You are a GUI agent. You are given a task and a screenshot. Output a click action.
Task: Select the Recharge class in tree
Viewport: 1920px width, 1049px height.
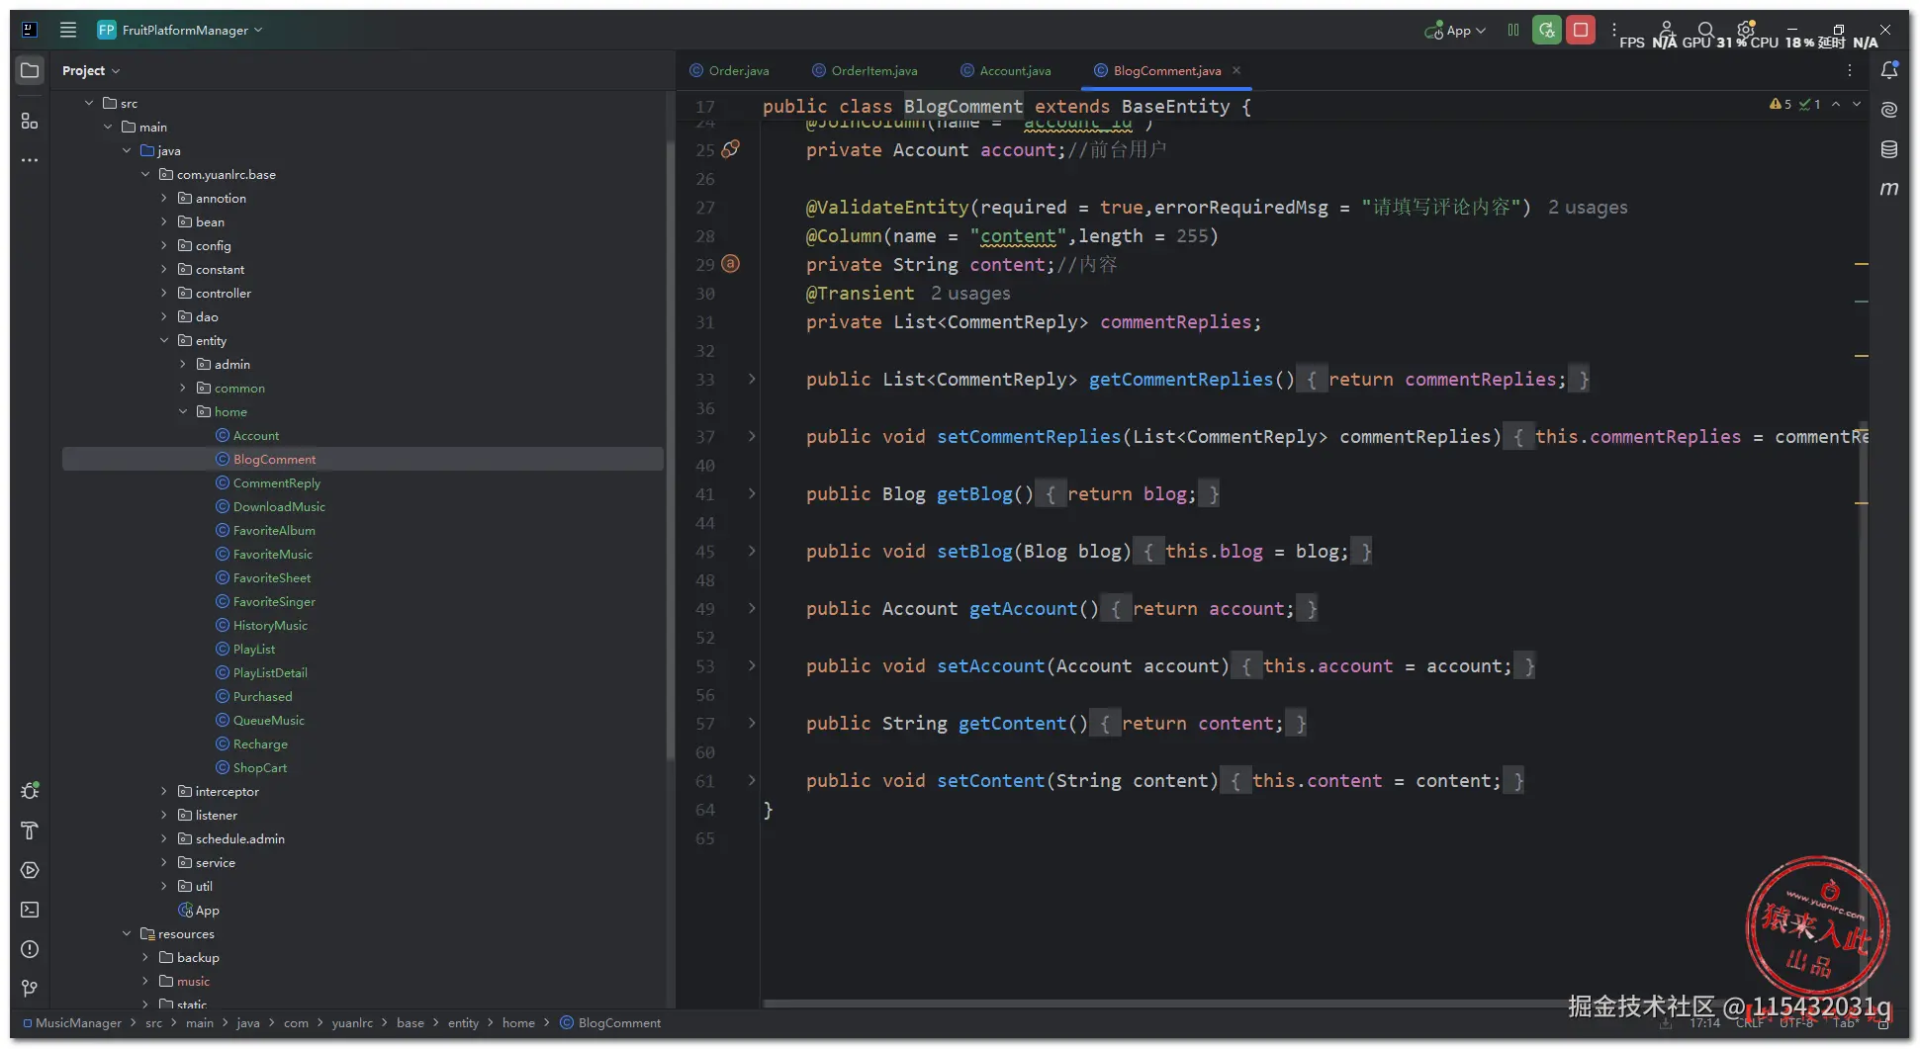tap(260, 743)
